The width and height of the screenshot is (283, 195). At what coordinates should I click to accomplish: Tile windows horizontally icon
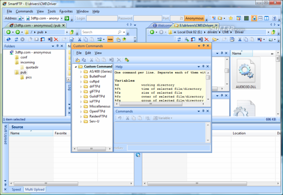(x=260, y=18)
